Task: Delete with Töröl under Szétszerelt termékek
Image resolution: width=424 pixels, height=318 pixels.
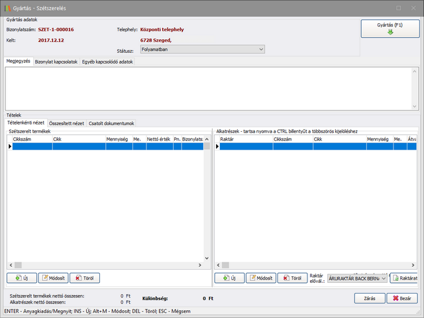Action: click(85, 278)
